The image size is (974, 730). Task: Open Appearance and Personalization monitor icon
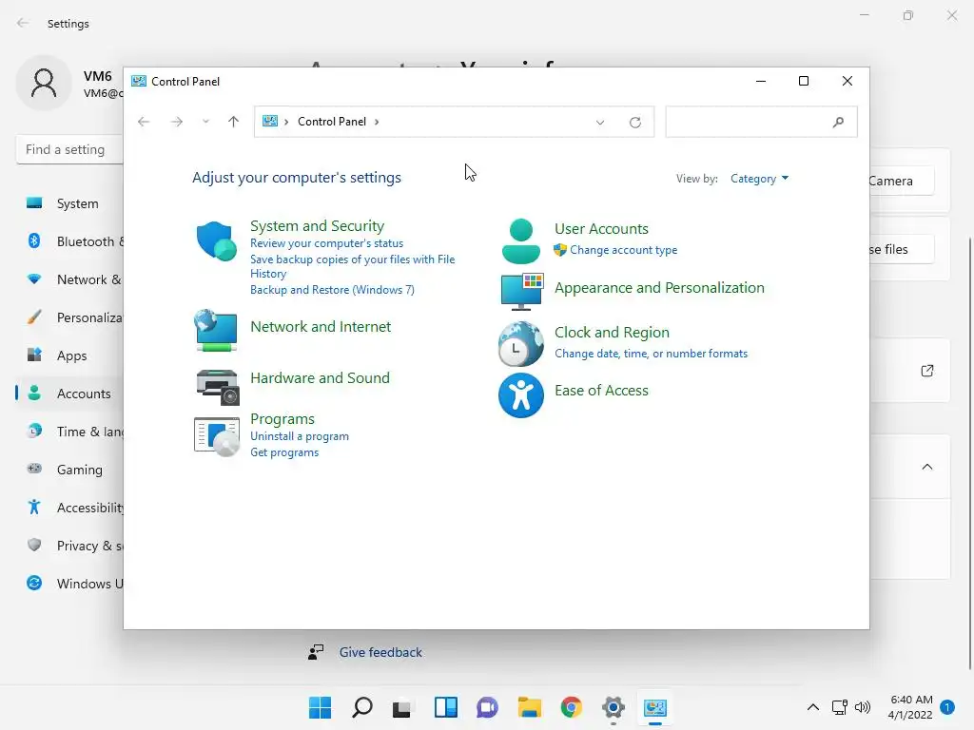click(522, 291)
